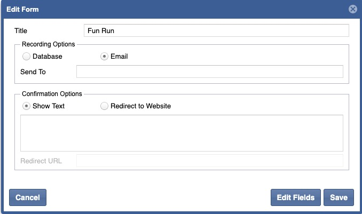The width and height of the screenshot is (362, 214).
Task: Open Edit Fields
Action: [296, 197]
